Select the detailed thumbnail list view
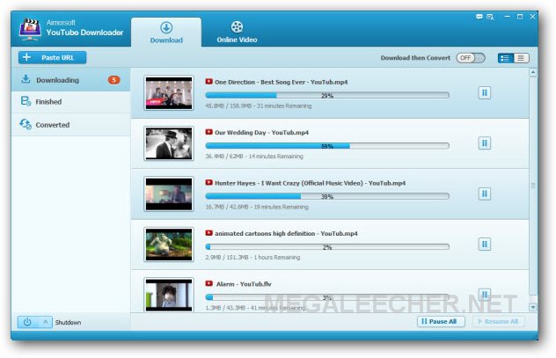Image resolution: width=556 pixels, height=358 pixels. click(x=505, y=58)
